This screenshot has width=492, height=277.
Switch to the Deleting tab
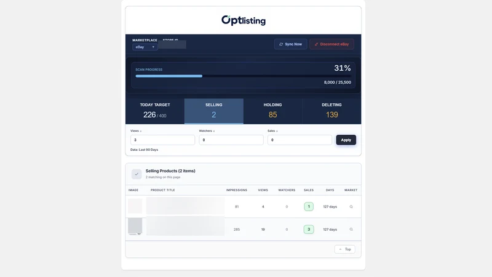tap(331, 111)
